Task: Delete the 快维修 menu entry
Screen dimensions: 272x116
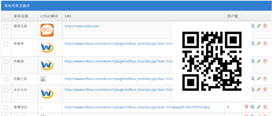Action: click(265, 61)
